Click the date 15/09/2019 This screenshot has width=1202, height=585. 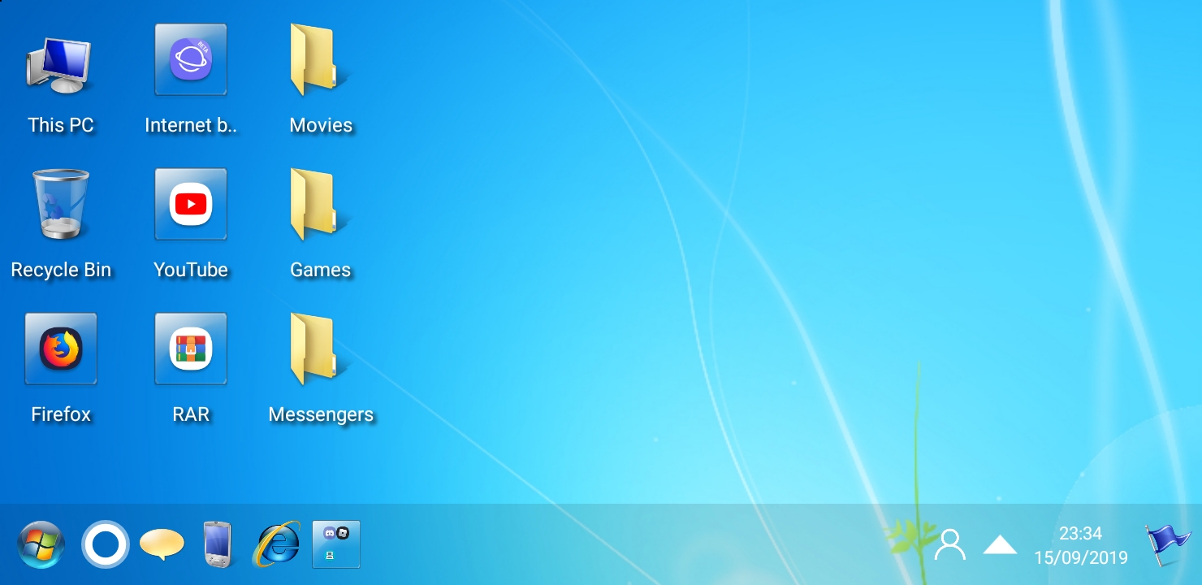coord(1080,558)
